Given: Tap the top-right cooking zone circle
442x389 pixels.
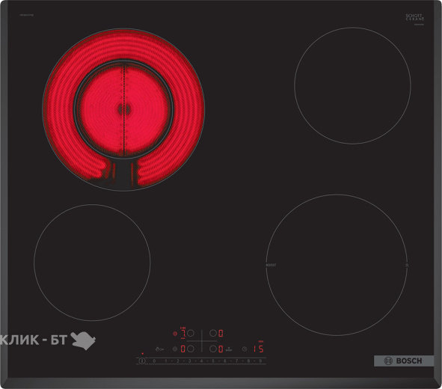Looking at the screenshot, I should (353, 86).
